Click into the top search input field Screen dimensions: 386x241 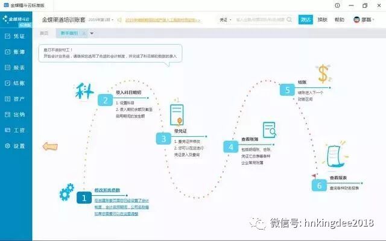click(261, 20)
